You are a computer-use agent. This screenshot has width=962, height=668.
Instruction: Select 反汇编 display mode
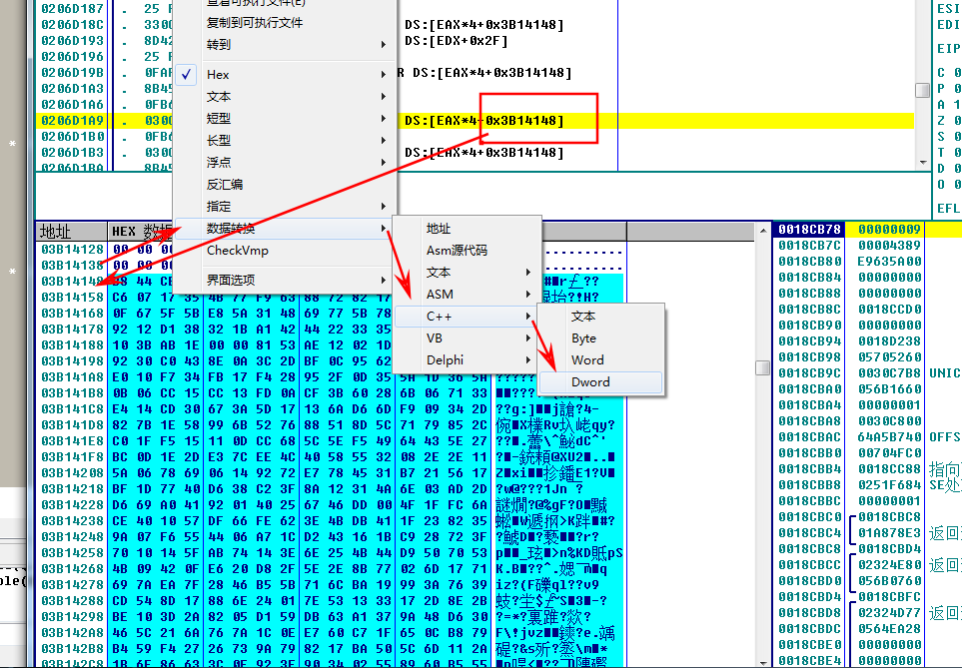click(284, 184)
